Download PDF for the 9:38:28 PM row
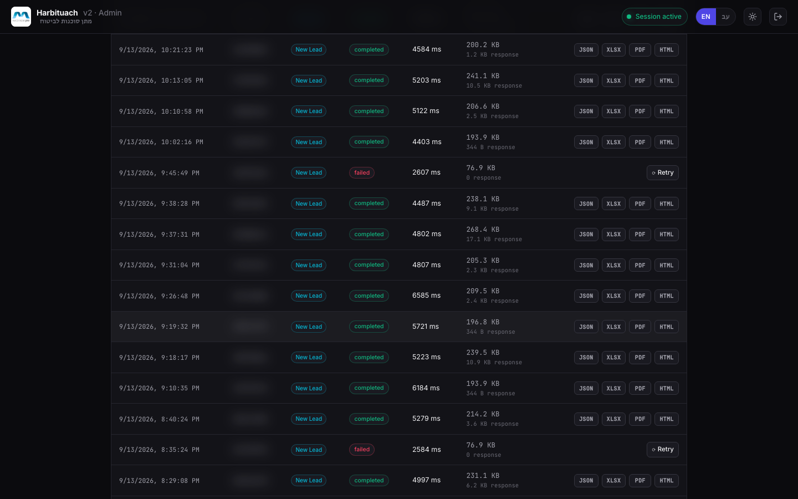The height and width of the screenshot is (499, 798). click(640, 204)
